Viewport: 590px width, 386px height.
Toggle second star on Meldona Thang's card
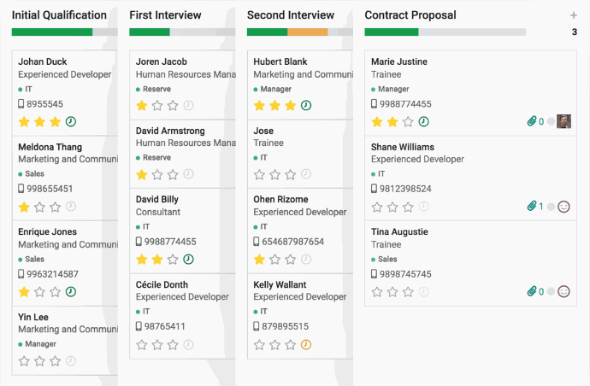39,207
